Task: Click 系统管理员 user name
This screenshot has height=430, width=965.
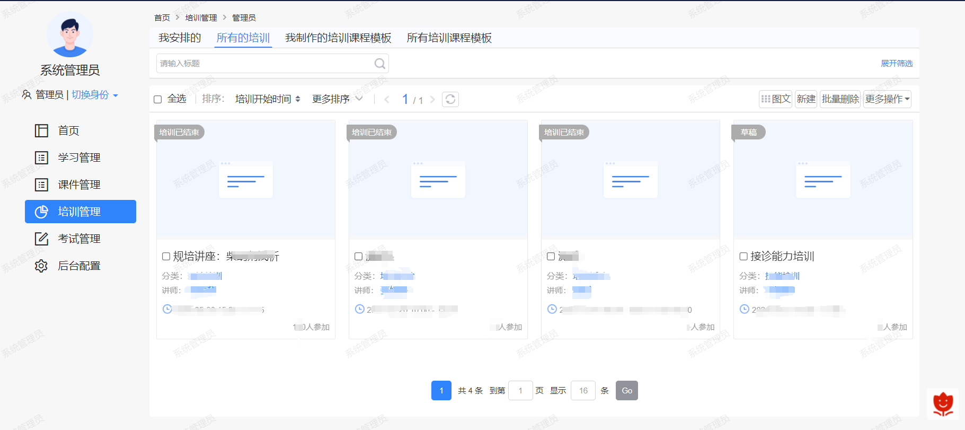Action: point(70,70)
